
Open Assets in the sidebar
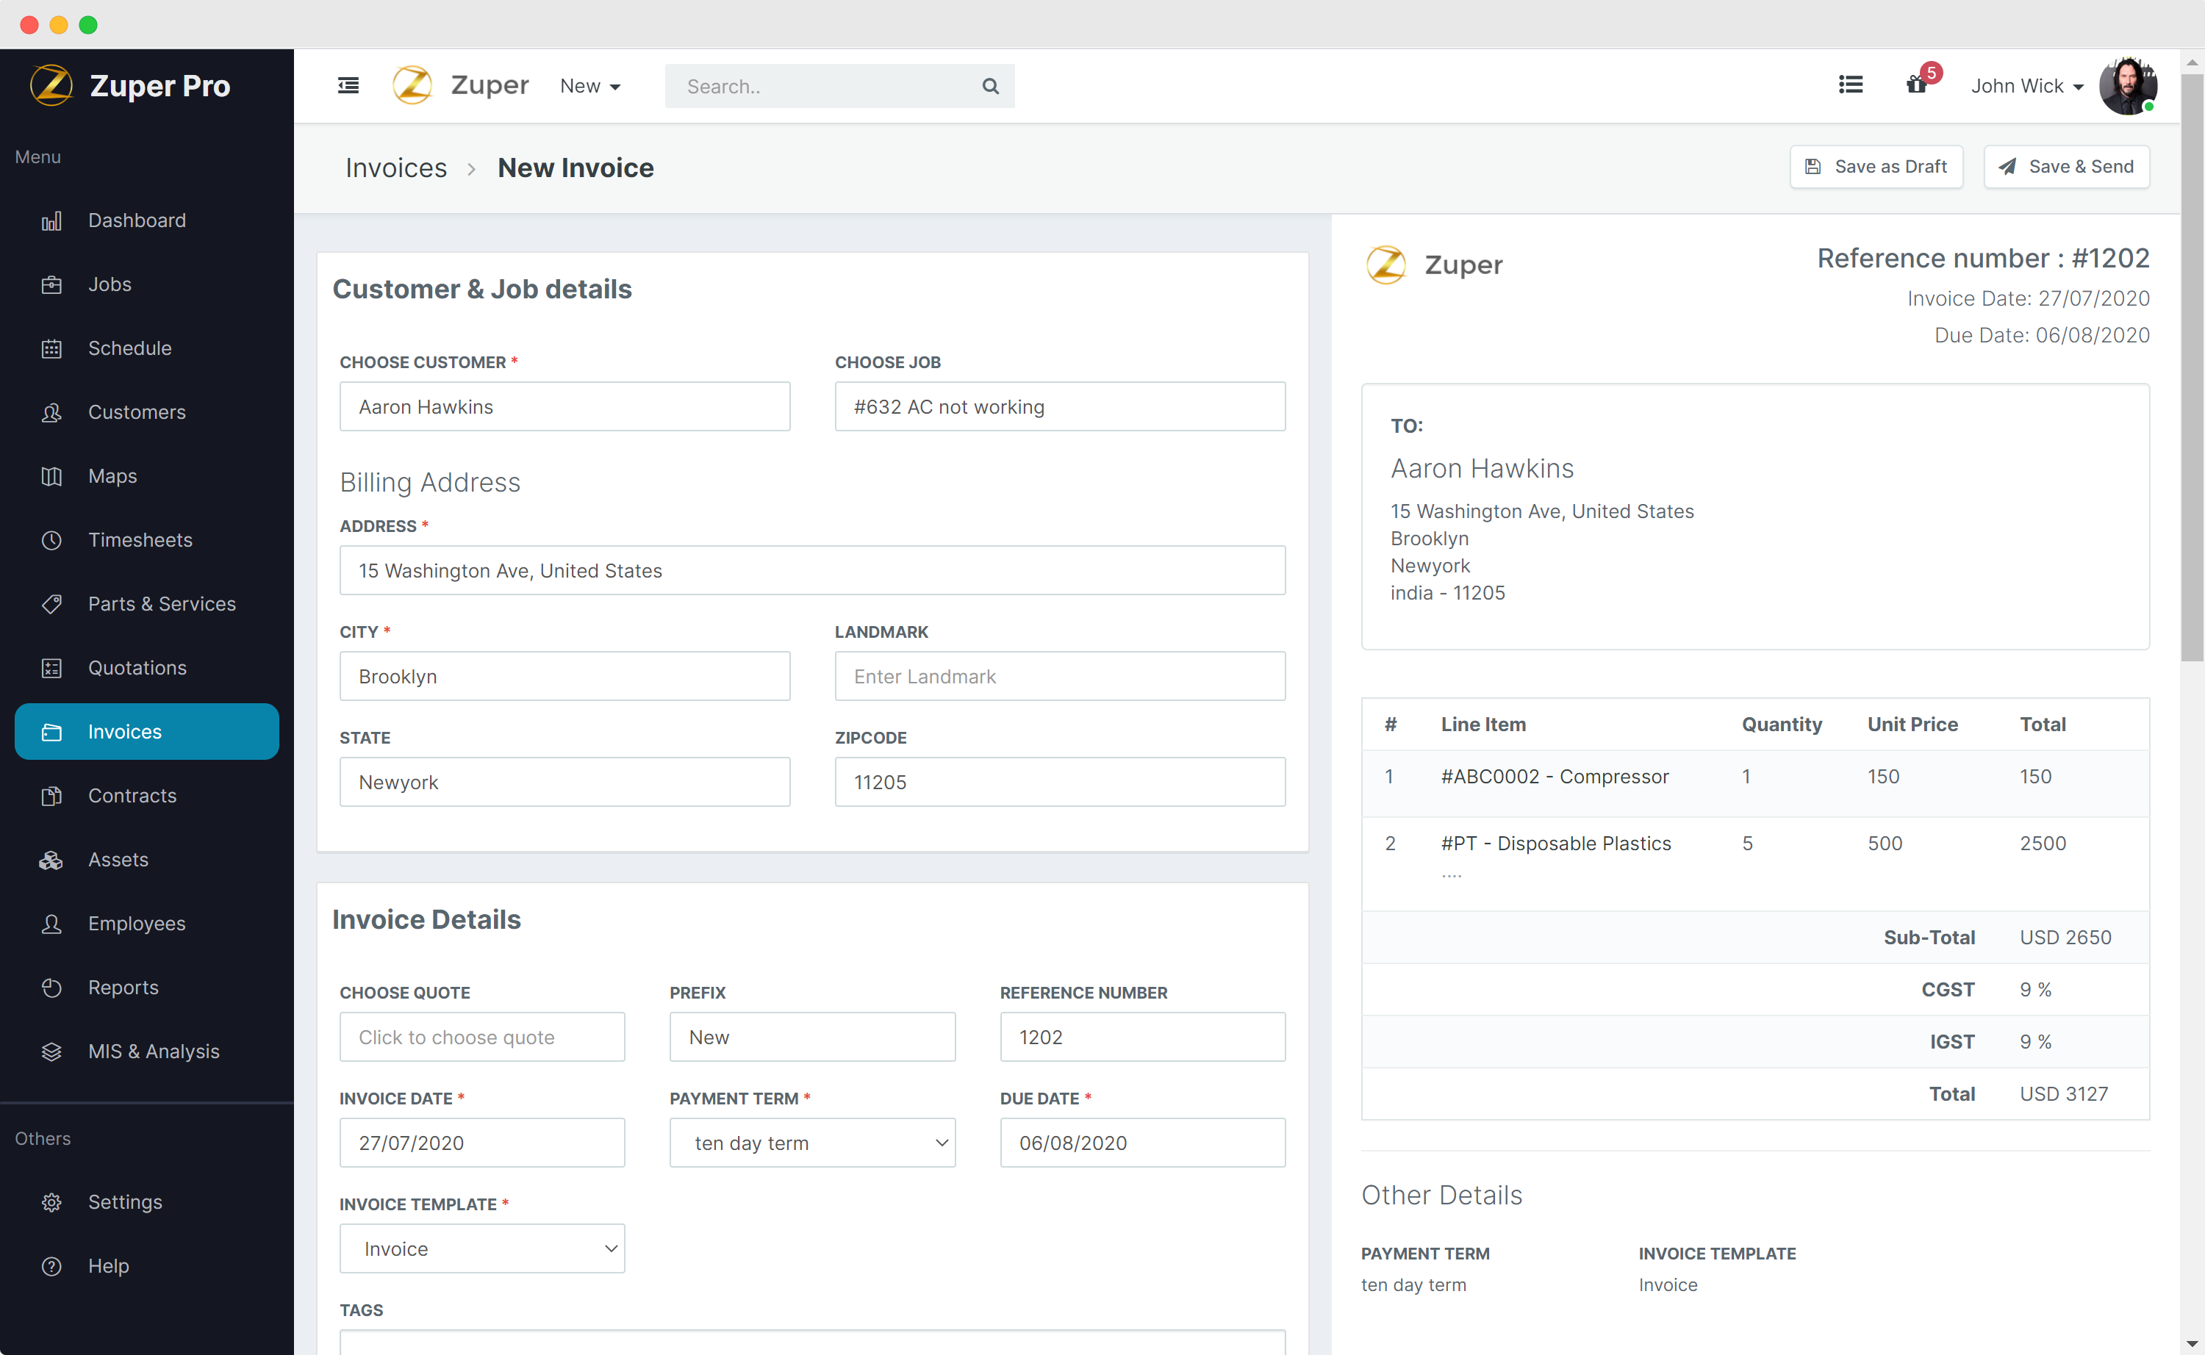pyautogui.click(x=118, y=860)
